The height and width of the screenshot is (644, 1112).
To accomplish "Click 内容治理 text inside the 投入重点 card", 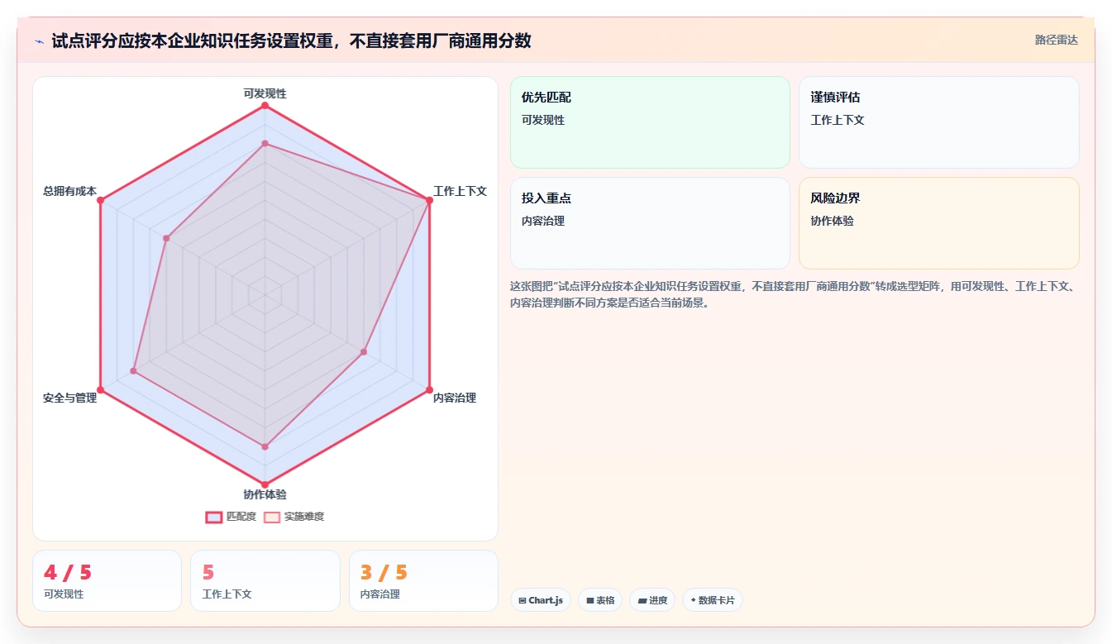I will (542, 221).
